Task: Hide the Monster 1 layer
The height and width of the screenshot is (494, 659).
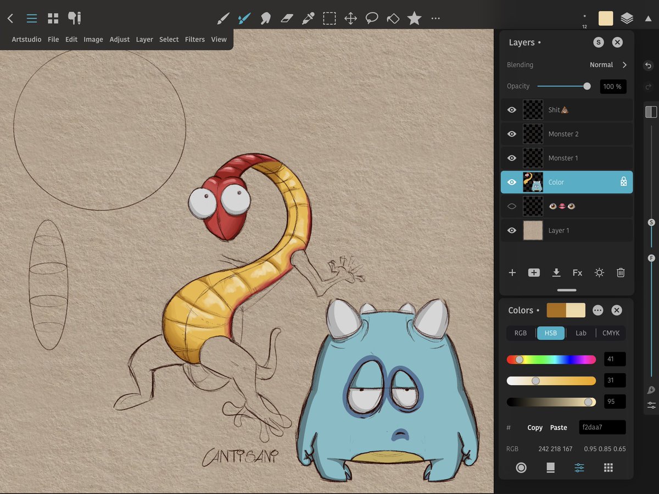Action: point(512,158)
